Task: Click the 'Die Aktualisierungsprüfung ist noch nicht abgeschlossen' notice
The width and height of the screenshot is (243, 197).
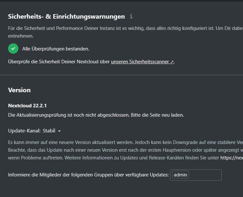Action: (x=69, y=115)
